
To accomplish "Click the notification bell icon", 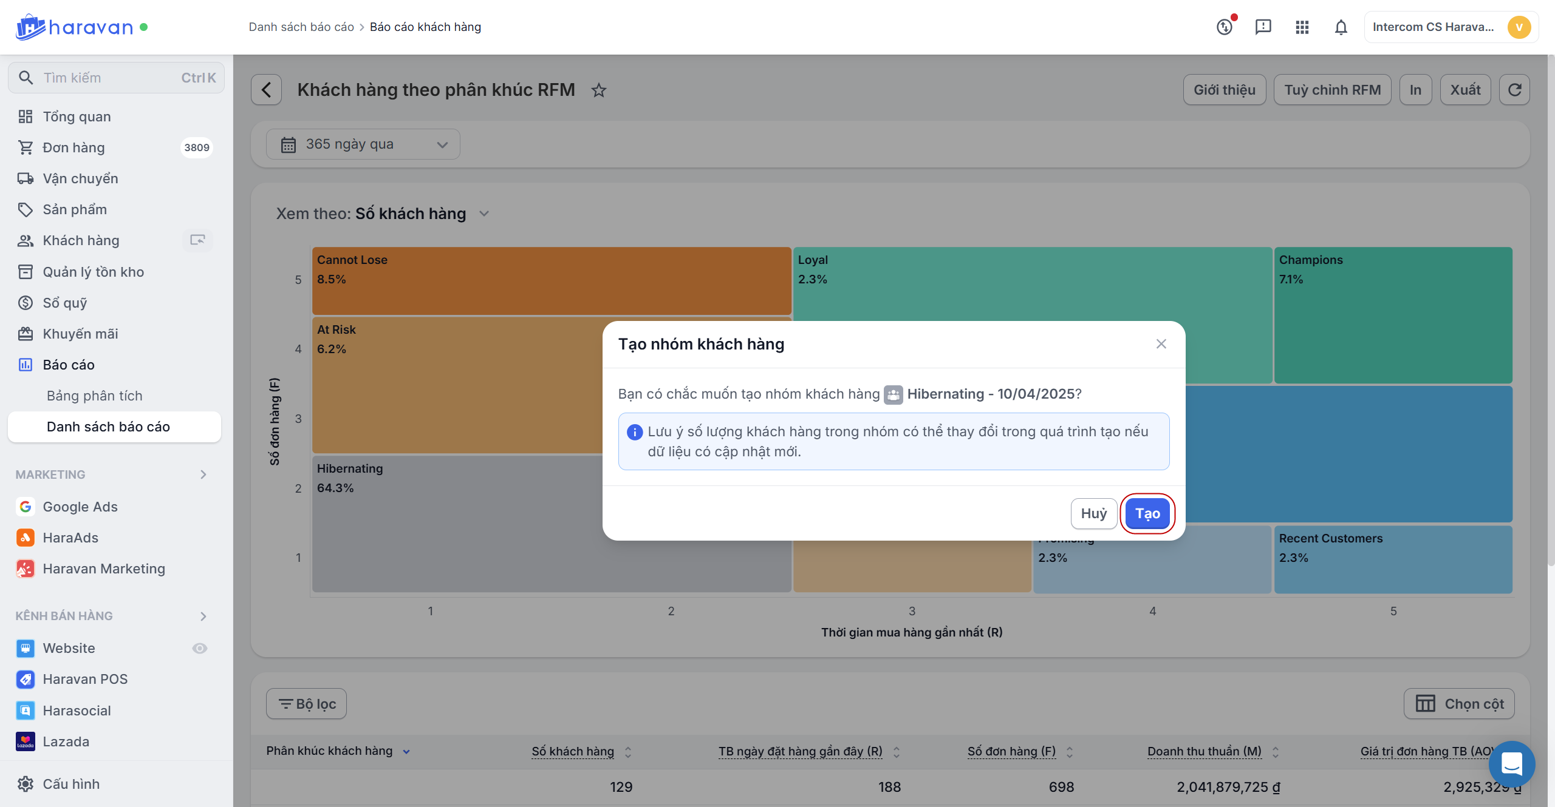I will click(x=1341, y=27).
